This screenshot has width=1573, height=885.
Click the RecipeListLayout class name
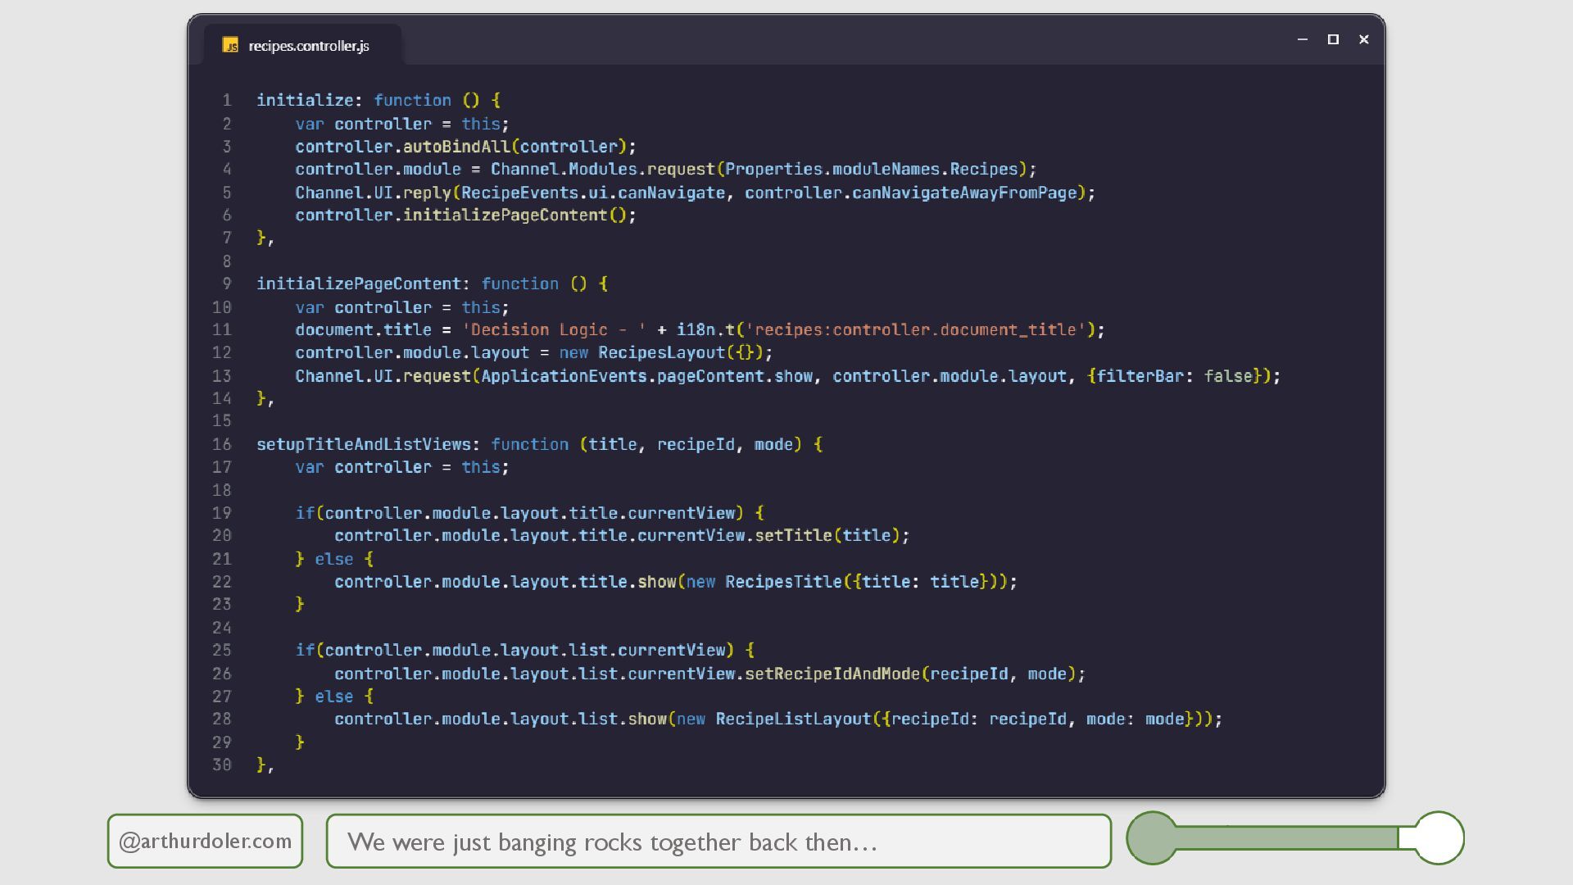pos(792,719)
